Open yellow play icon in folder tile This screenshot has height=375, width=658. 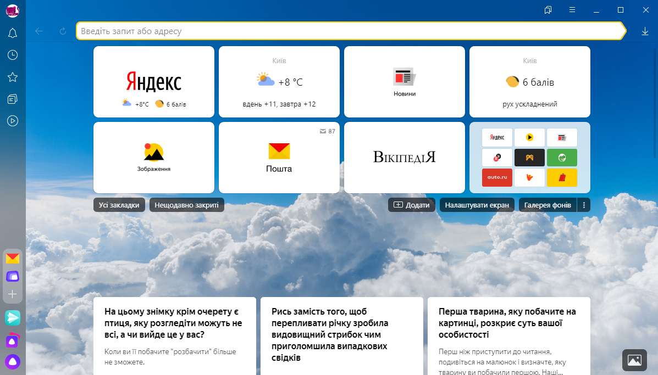529,137
